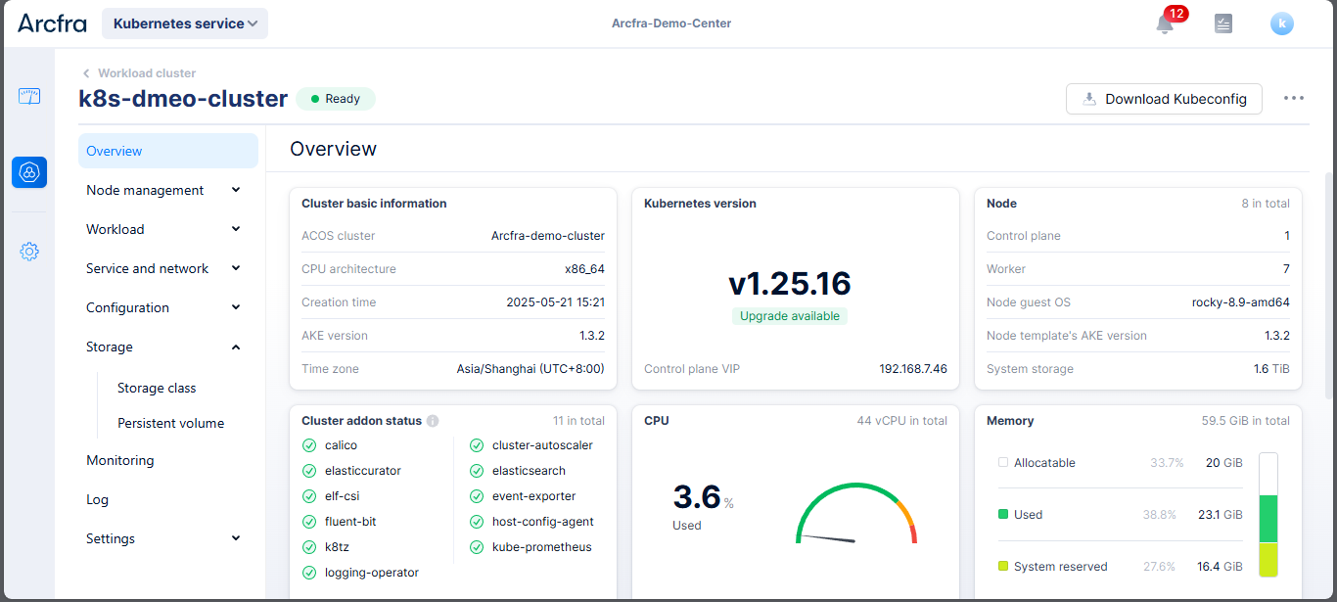Collapse the Storage section
The height and width of the screenshot is (602, 1337).
tap(162, 347)
